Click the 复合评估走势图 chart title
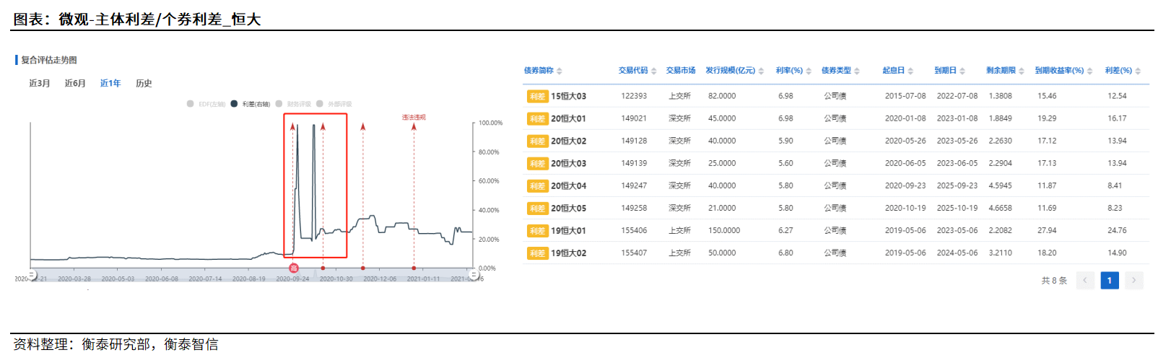 coord(48,60)
